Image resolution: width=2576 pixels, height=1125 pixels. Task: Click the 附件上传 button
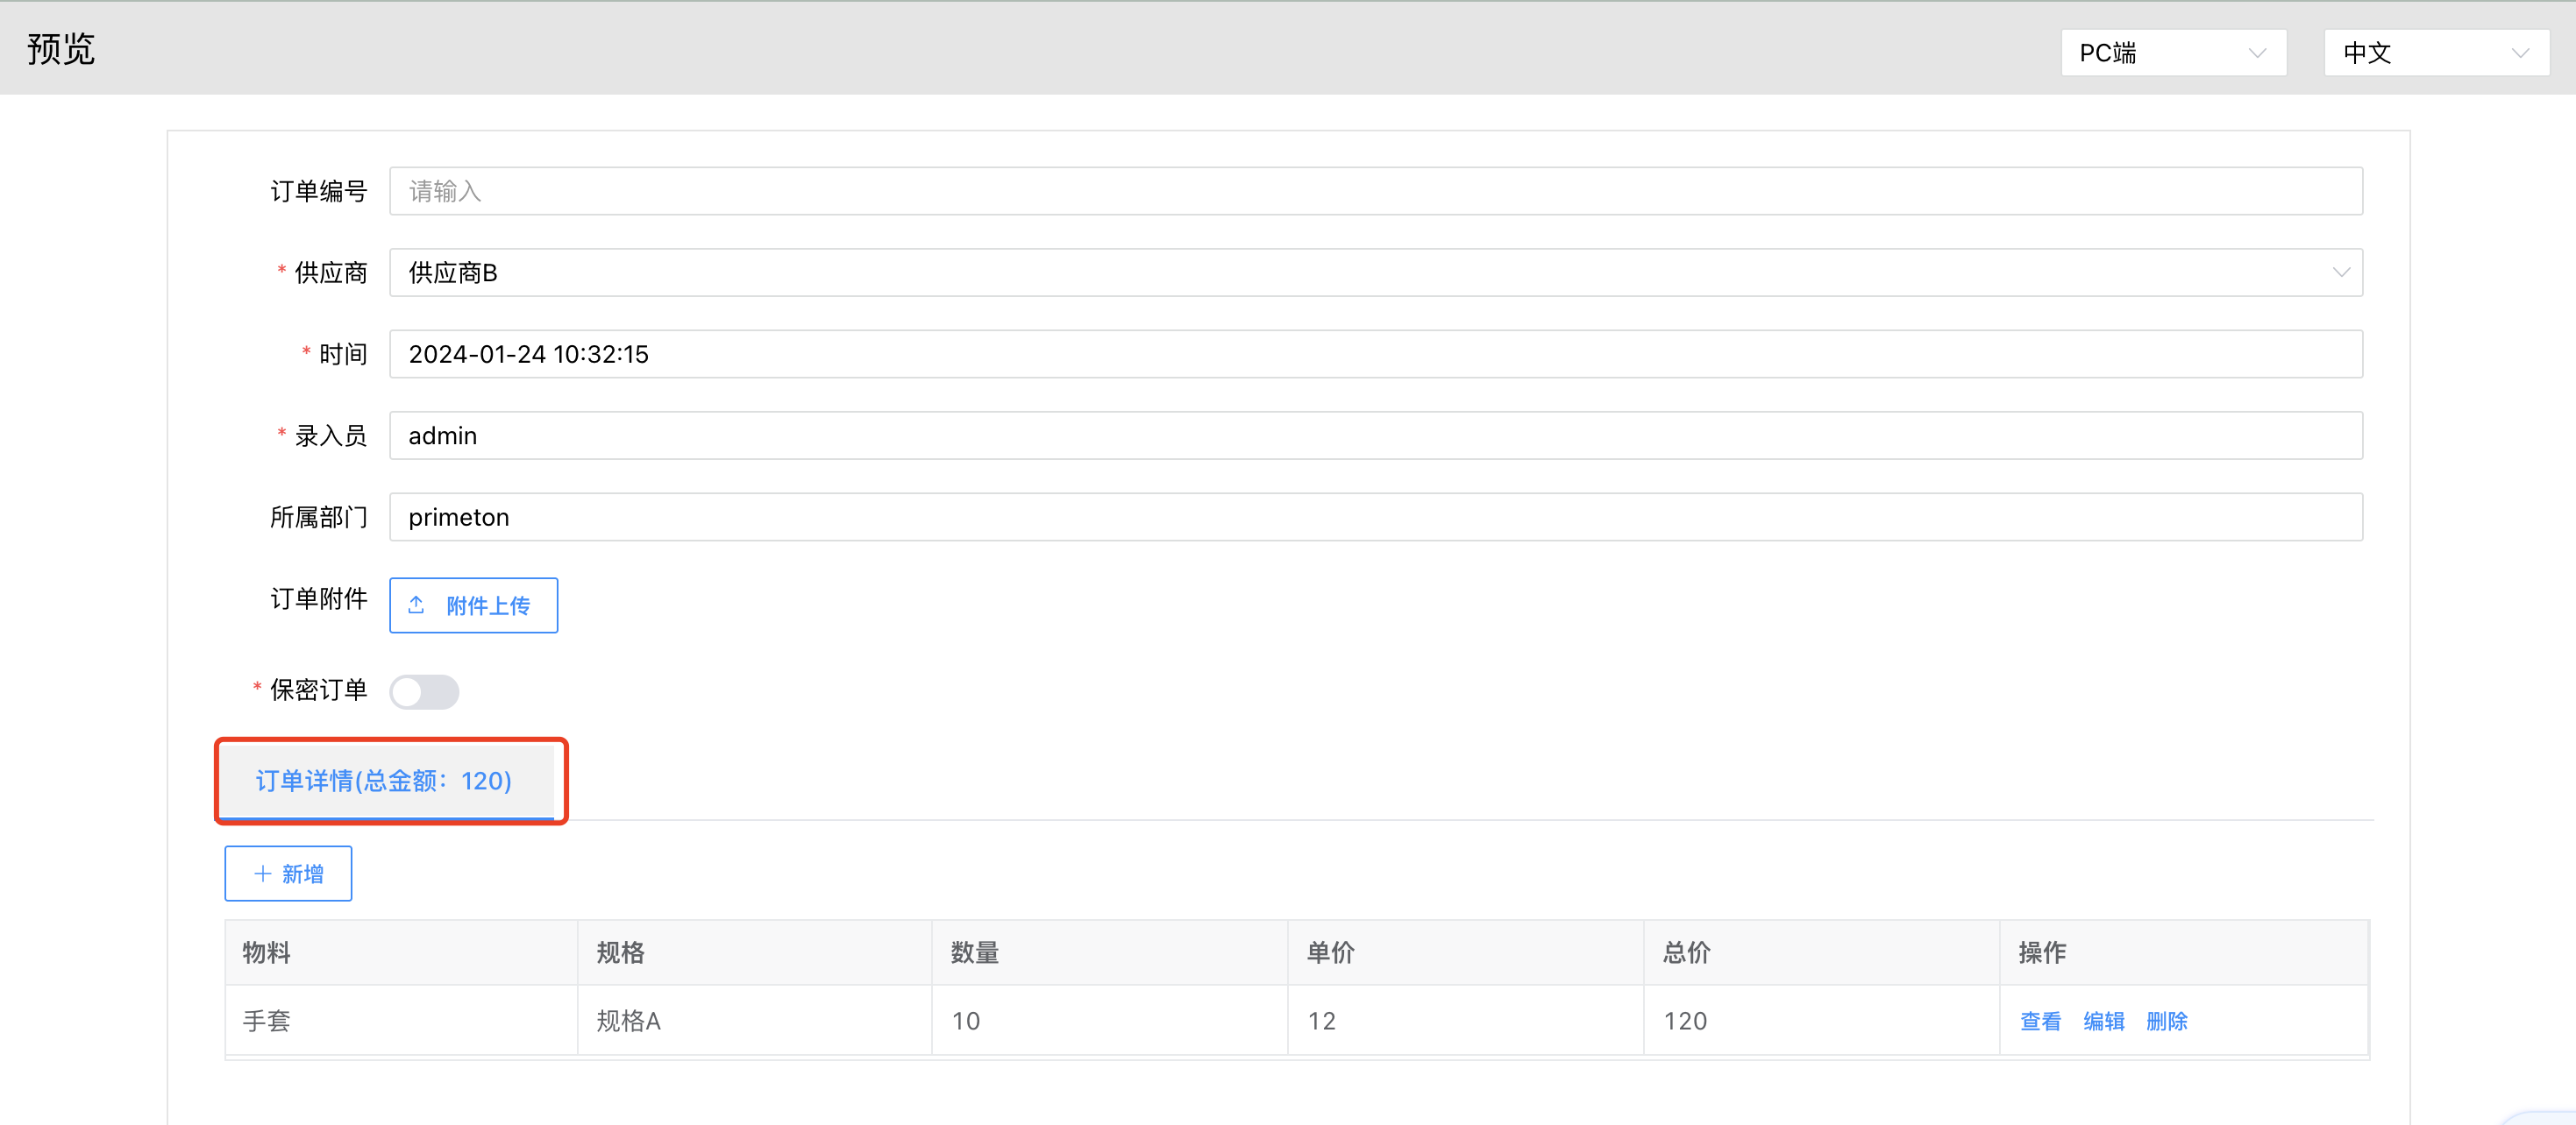pos(473,605)
